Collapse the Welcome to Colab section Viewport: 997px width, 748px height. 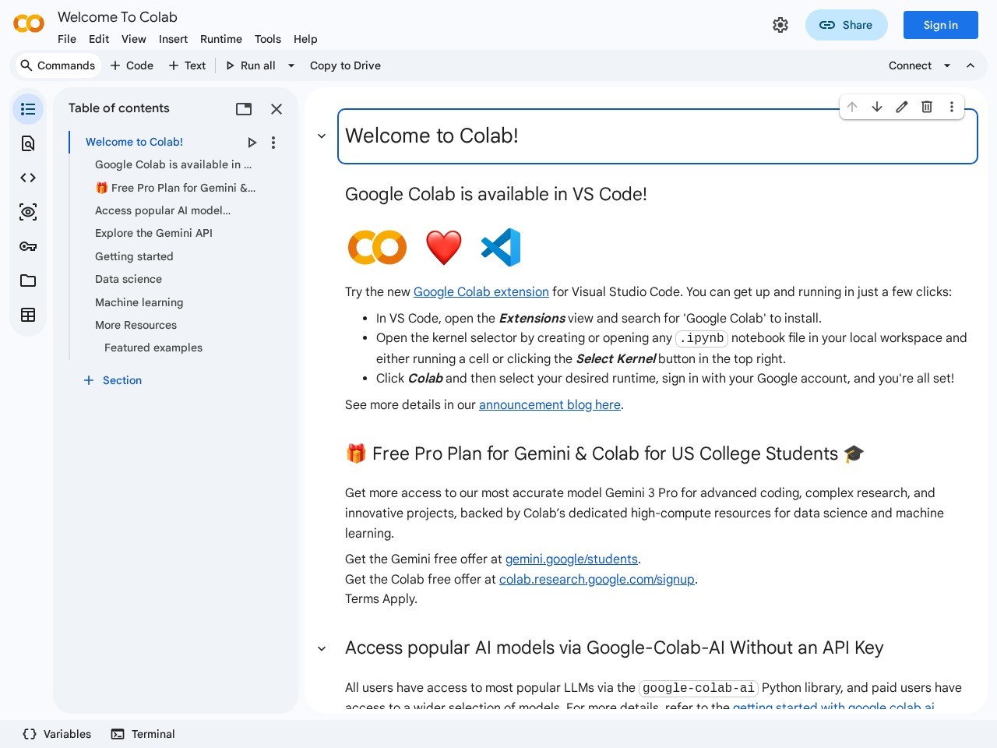point(322,136)
